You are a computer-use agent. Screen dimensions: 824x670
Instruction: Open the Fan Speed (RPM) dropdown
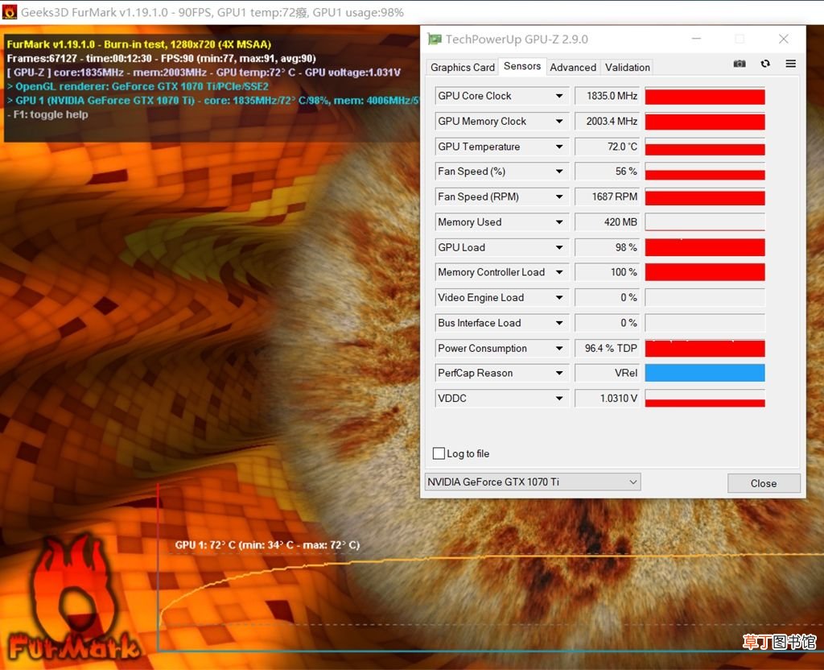559,196
